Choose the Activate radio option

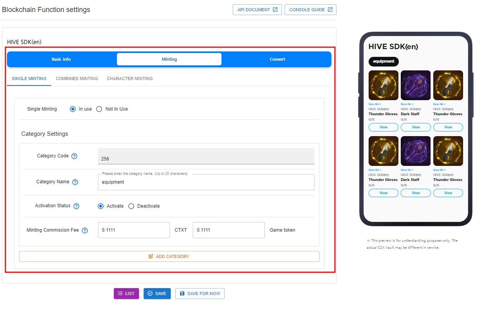[x=101, y=206]
